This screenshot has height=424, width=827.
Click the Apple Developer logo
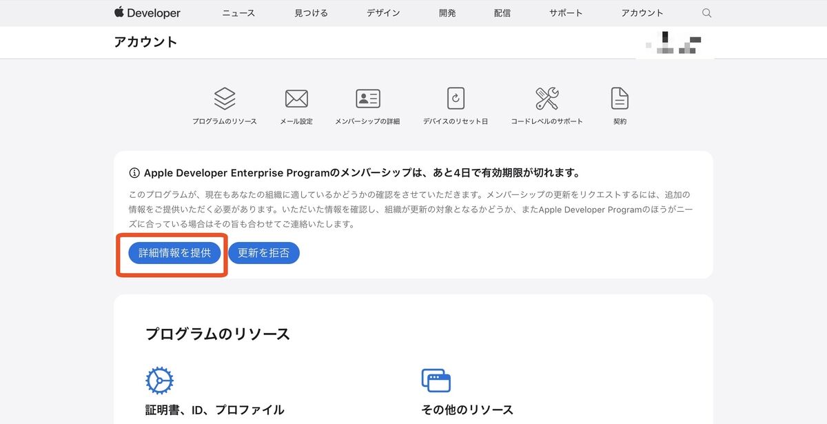click(x=147, y=13)
